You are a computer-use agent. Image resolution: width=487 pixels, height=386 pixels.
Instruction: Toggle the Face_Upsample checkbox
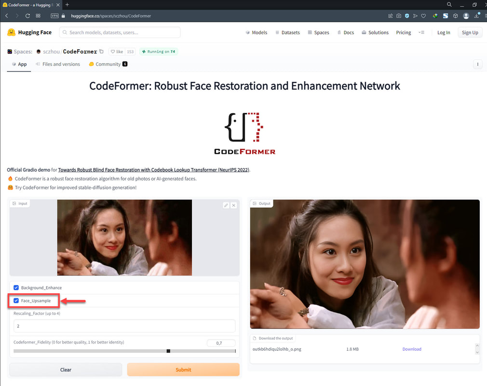pos(16,301)
